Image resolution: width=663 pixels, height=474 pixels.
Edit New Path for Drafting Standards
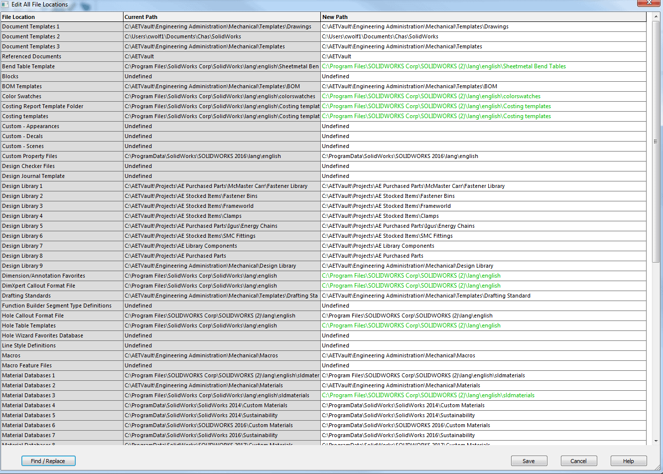(483, 296)
